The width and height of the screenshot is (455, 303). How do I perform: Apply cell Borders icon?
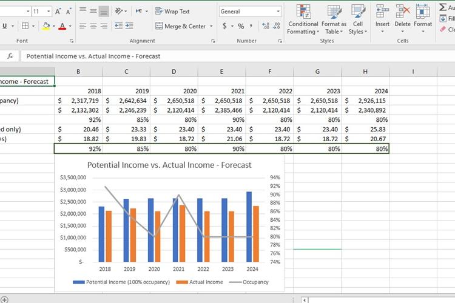click(25, 26)
